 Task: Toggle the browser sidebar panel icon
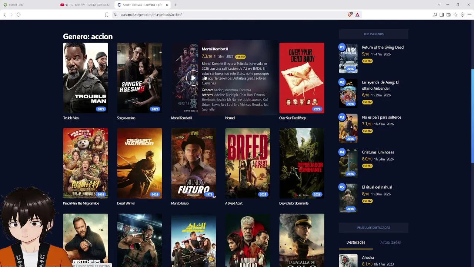[441, 14]
